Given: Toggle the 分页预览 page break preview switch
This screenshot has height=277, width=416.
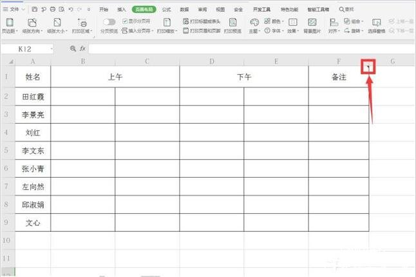Looking at the screenshot, I should click(109, 22).
